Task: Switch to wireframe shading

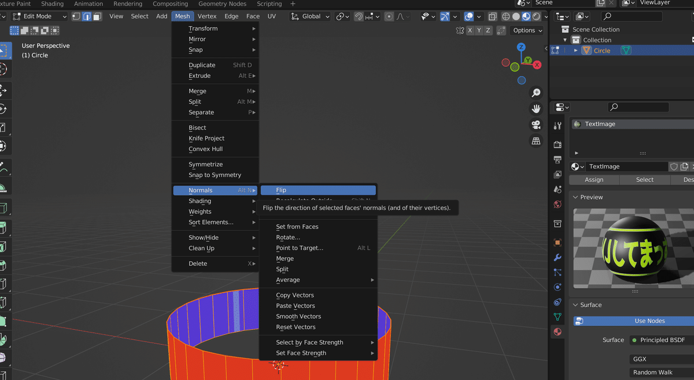Action: (x=506, y=16)
